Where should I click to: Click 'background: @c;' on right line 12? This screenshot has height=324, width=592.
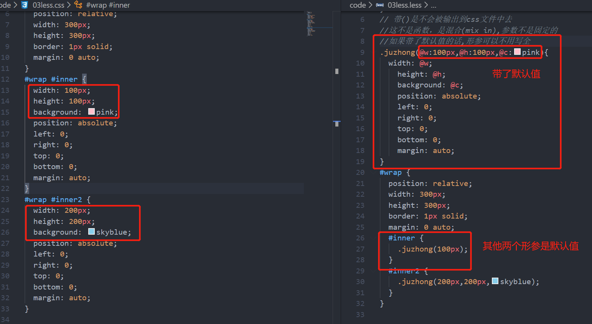point(430,85)
